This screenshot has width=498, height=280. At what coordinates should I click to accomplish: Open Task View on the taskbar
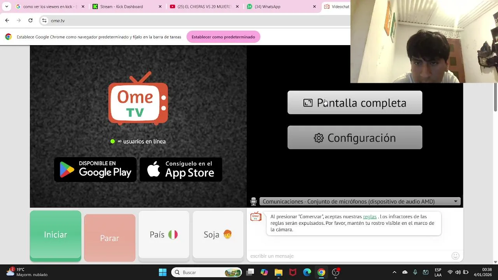pyautogui.click(x=250, y=272)
